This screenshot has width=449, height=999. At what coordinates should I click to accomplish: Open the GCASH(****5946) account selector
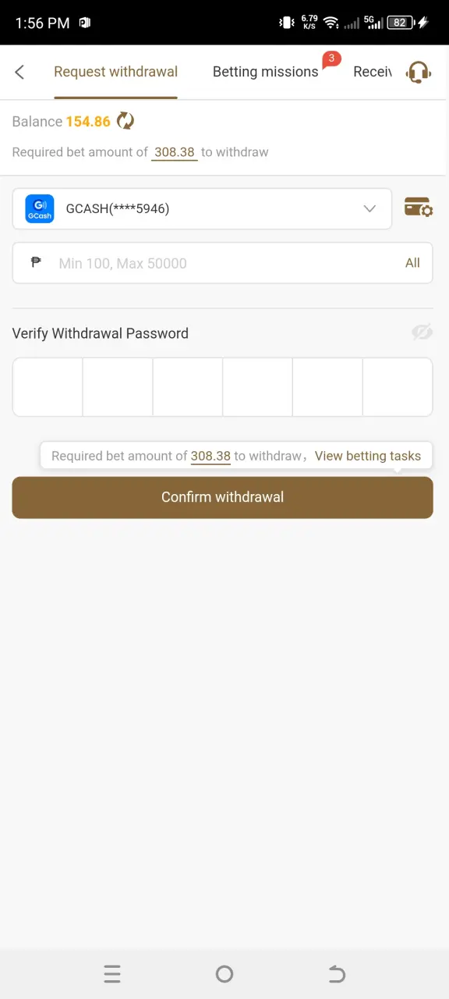[x=202, y=208]
